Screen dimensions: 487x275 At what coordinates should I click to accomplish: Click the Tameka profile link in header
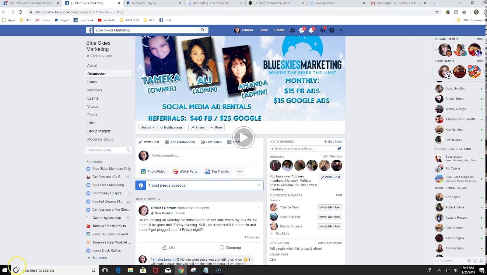tap(243, 30)
